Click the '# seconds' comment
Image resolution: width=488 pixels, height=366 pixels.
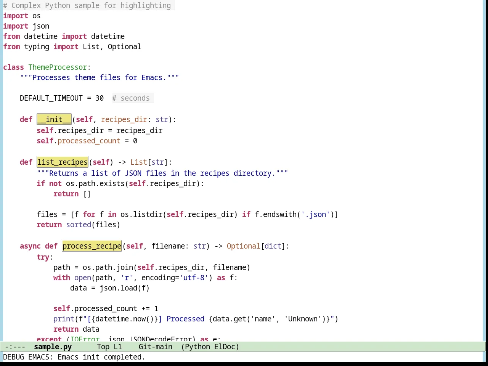point(131,98)
